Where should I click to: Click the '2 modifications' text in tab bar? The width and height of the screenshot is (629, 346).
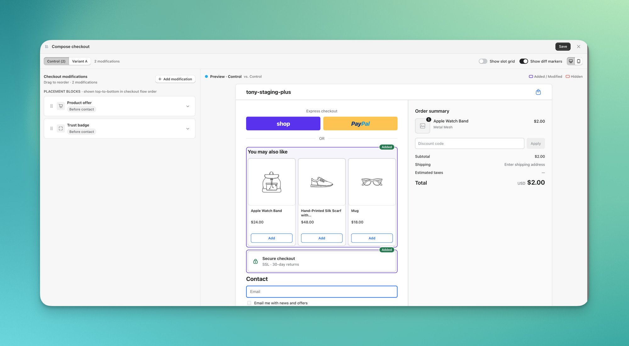(x=107, y=61)
